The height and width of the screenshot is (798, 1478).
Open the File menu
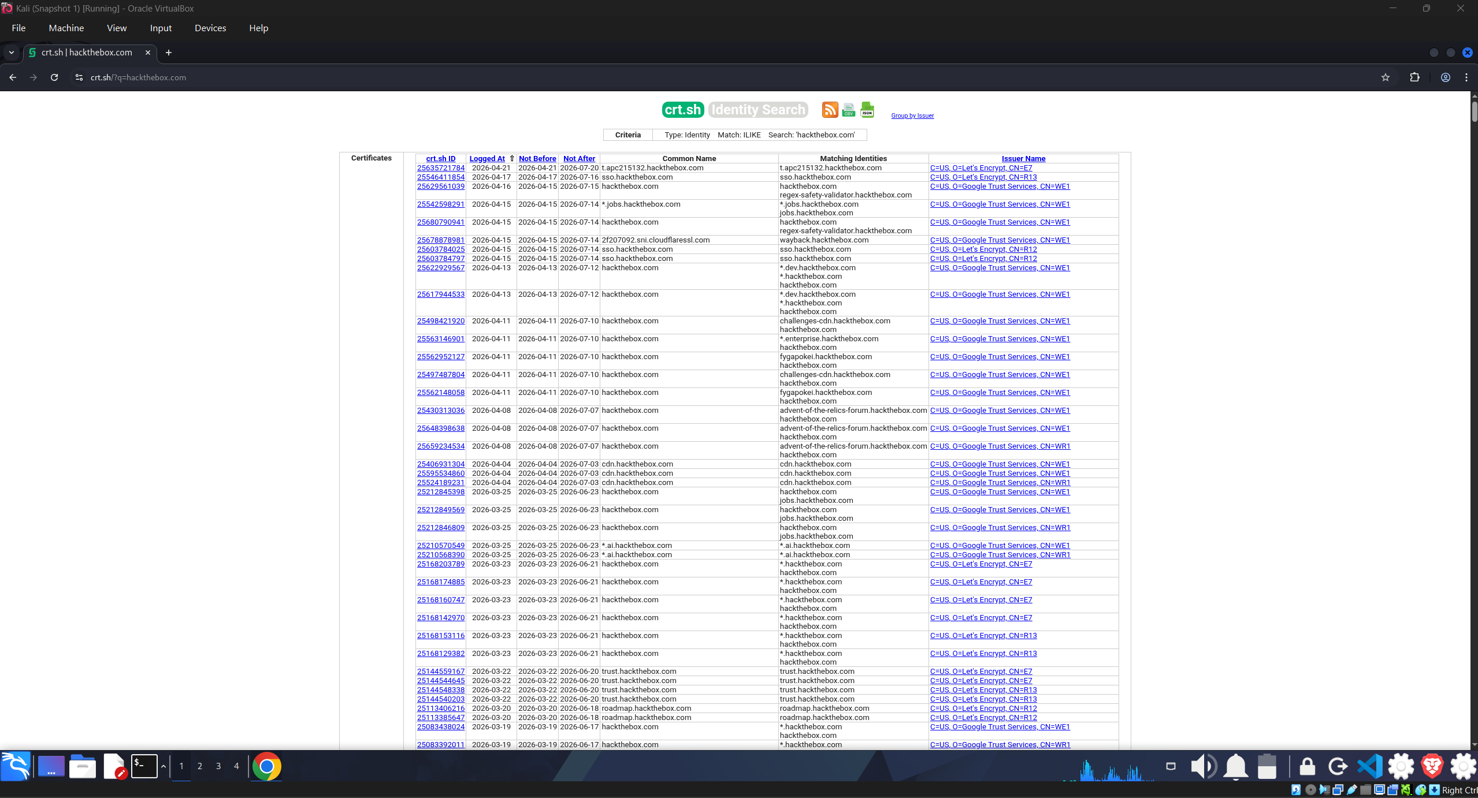pos(18,28)
